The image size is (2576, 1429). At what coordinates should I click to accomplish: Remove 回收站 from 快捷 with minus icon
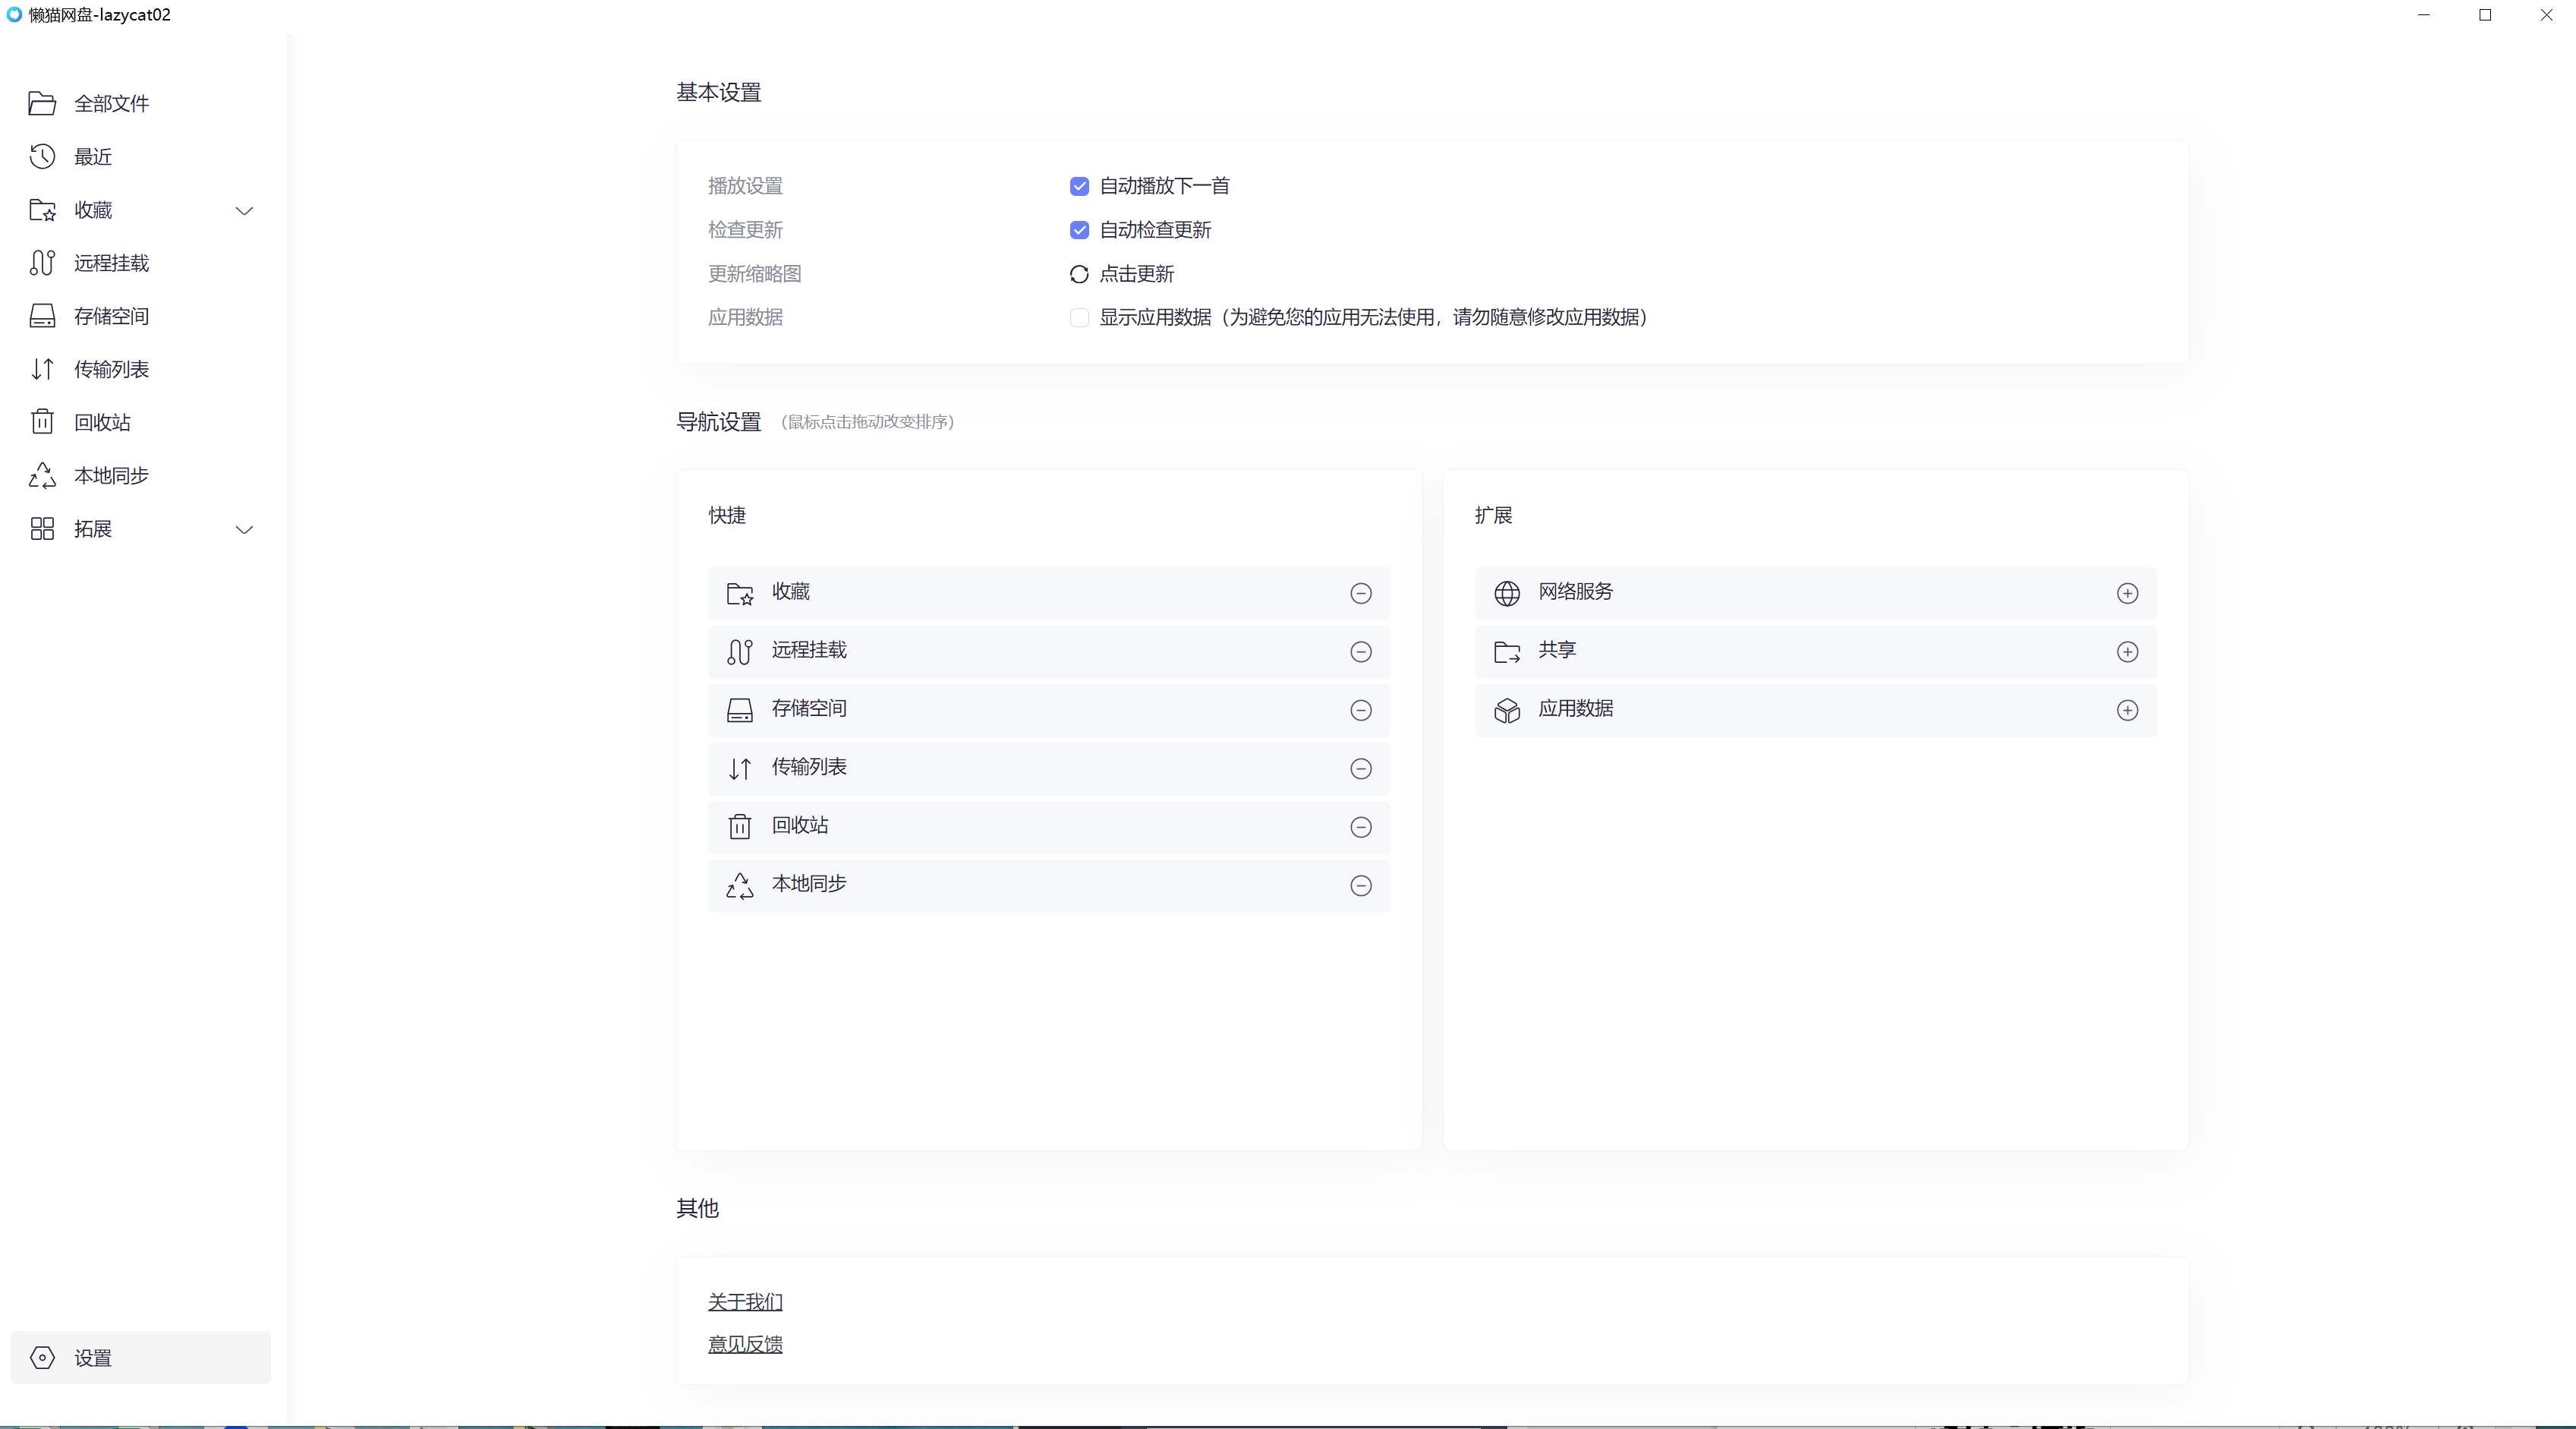coord(1360,827)
